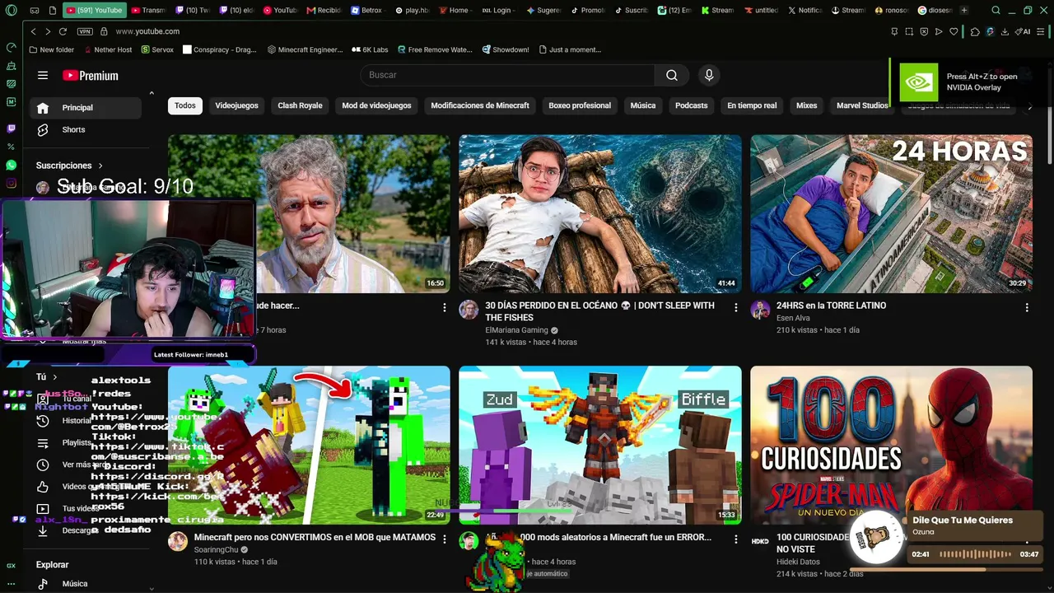The width and height of the screenshot is (1054, 593).
Task: Open options for 30 DÍAS PERDIDO video
Action: point(736,307)
